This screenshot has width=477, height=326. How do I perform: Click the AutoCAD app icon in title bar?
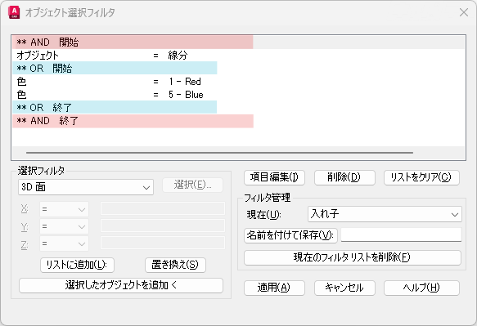click(14, 12)
